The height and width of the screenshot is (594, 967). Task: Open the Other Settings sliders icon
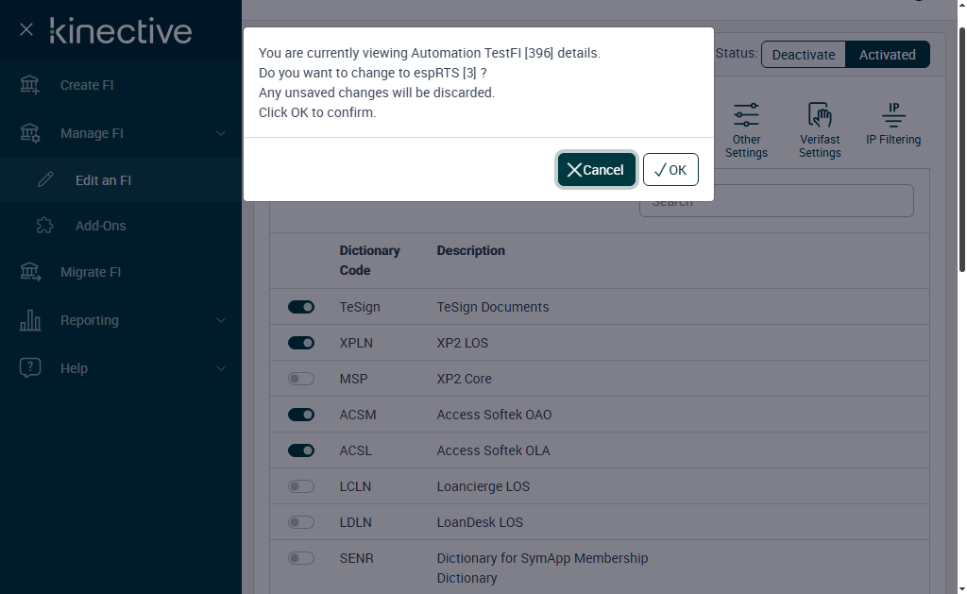point(746,116)
